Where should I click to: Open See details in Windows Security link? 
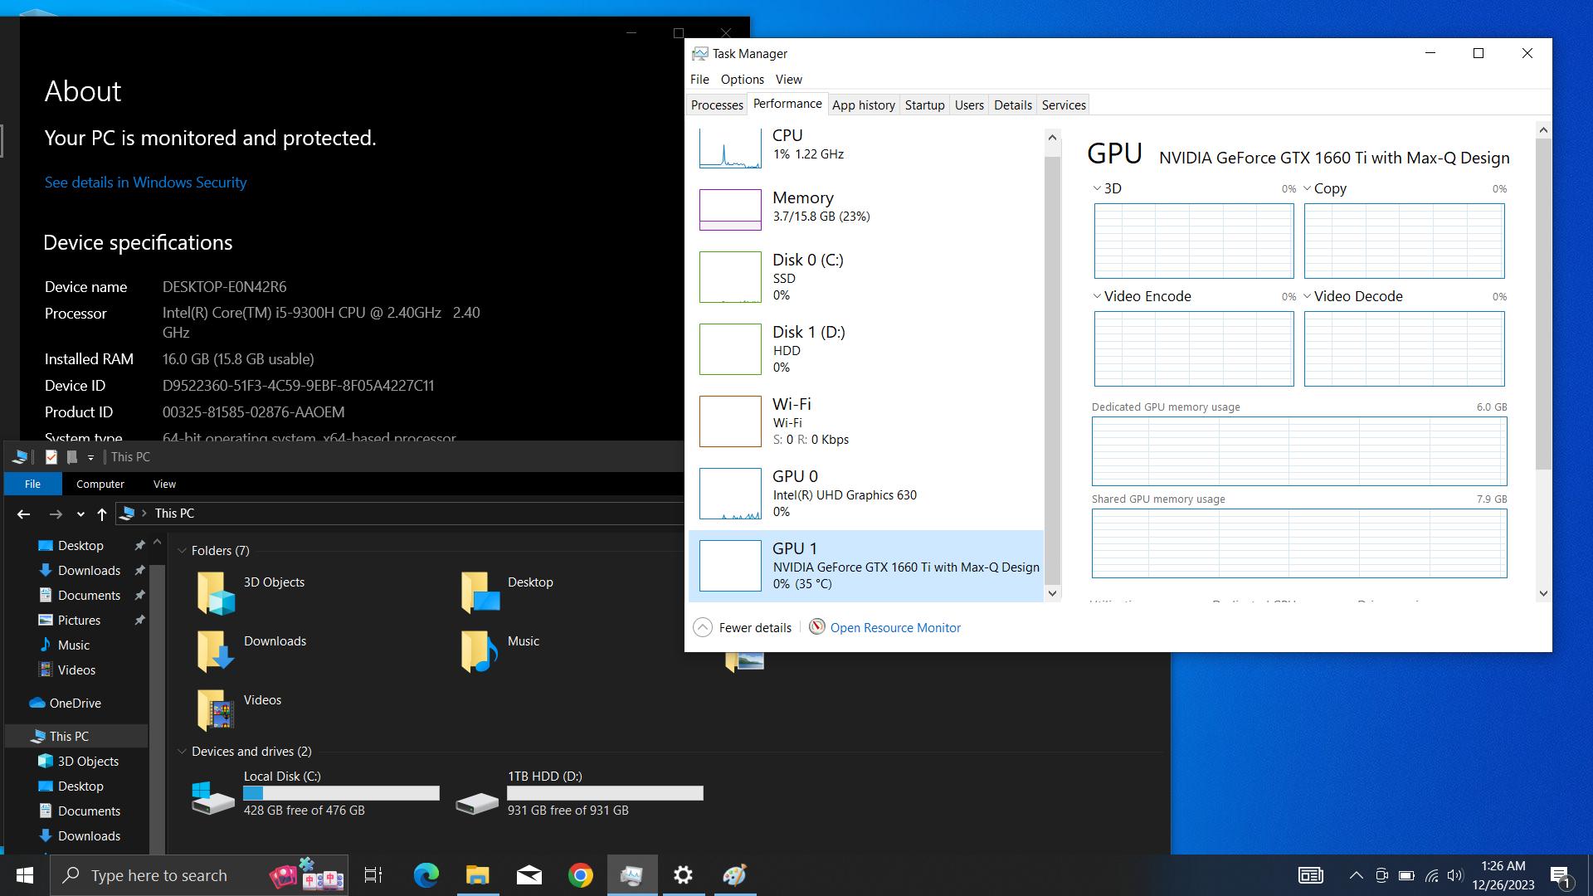coord(145,183)
